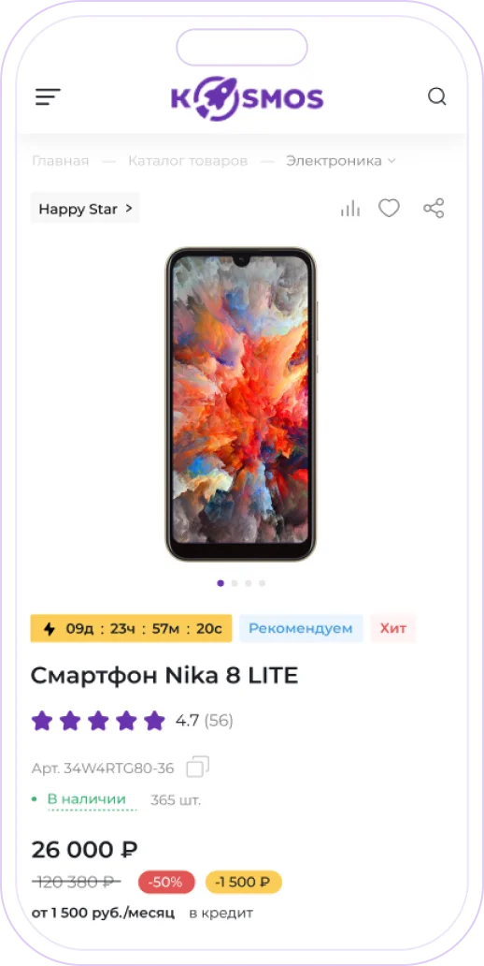
Task: Copy article number with copy icon
Action: 197,767
